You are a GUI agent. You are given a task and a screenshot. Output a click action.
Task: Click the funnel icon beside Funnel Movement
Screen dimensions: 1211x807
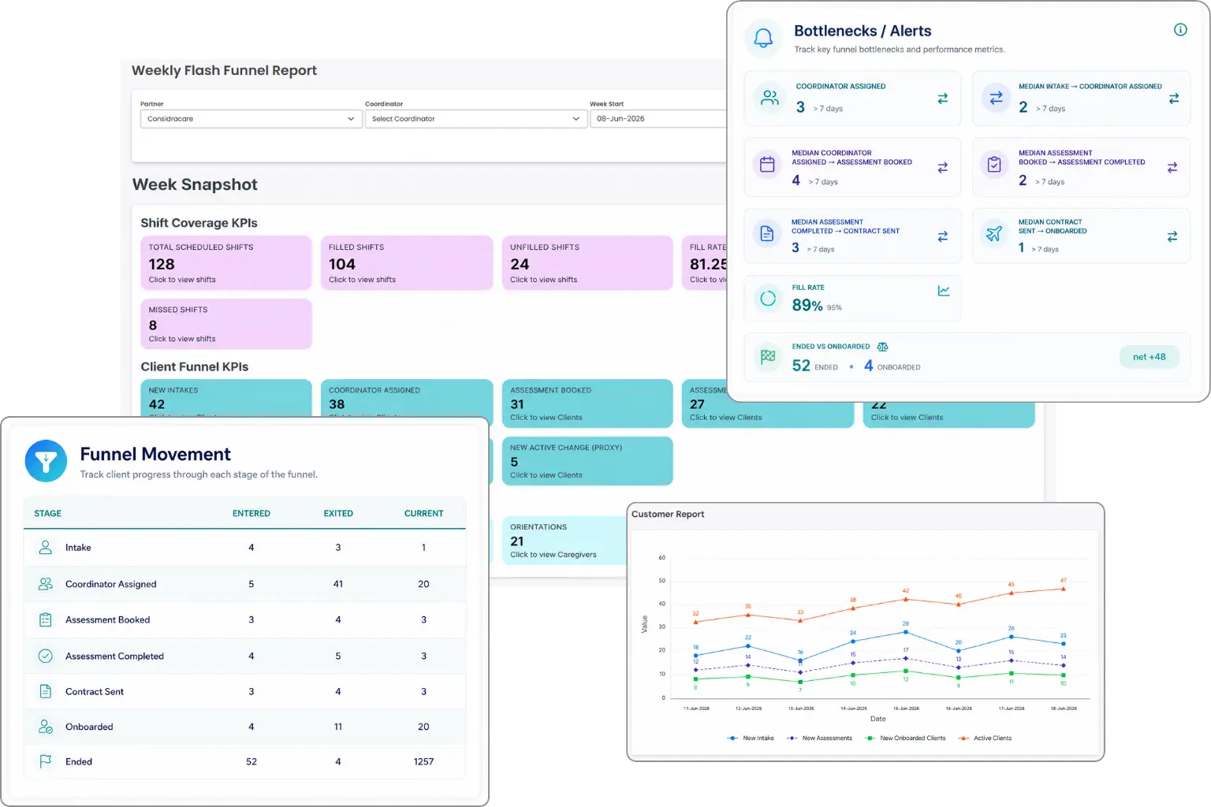coord(46,461)
